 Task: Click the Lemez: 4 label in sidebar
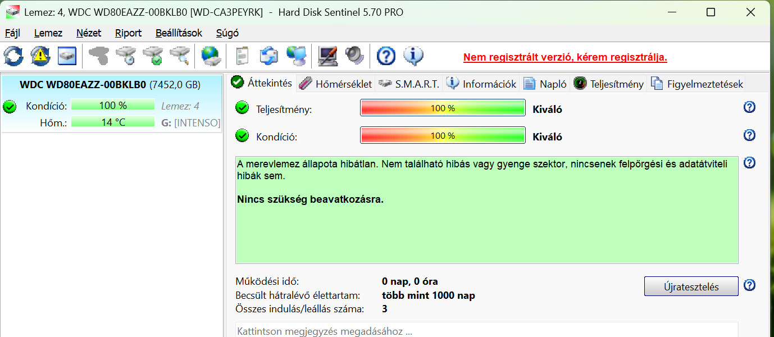pos(180,106)
